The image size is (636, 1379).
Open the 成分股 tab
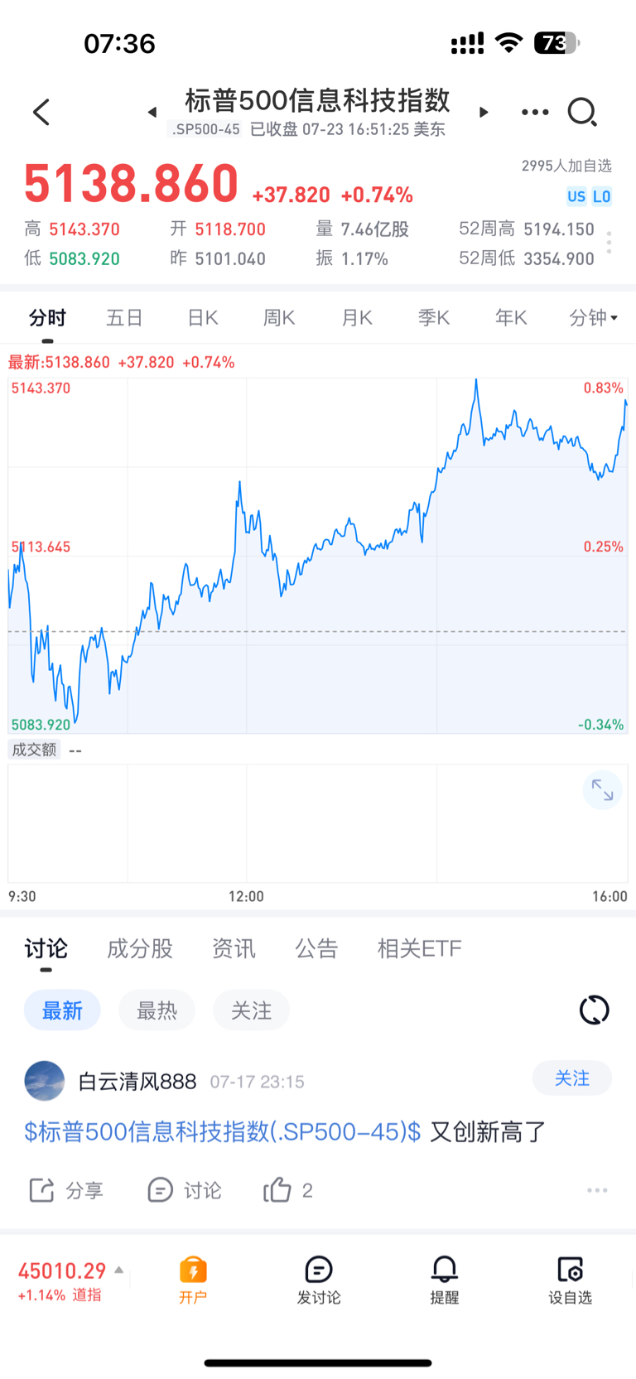point(140,948)
